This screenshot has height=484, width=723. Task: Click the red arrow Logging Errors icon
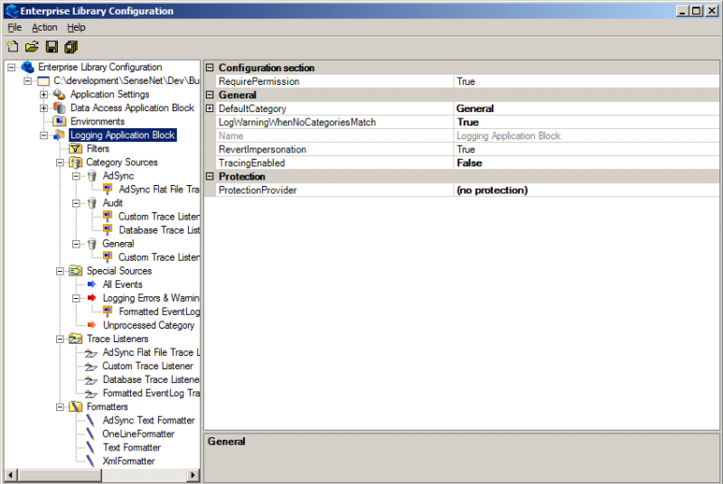point(92,298)
